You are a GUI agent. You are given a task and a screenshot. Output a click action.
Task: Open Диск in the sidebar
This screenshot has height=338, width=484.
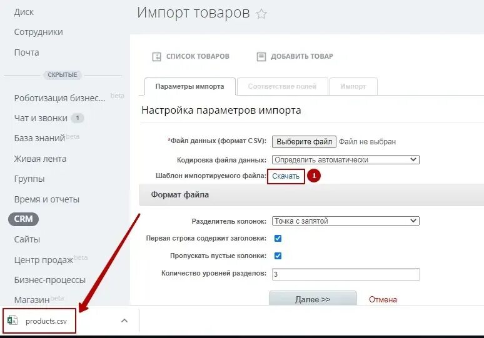coord(24,12)
